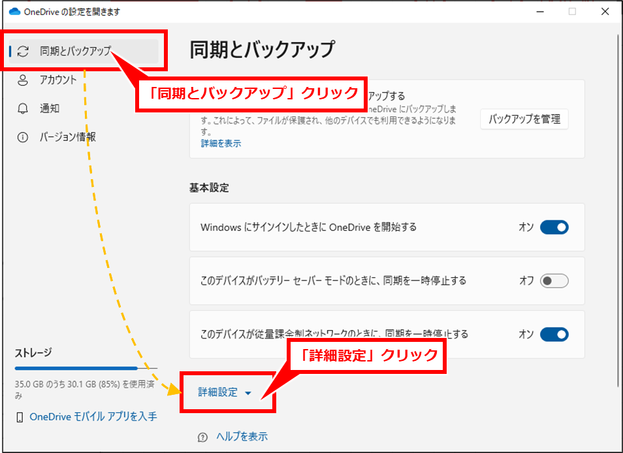Turn off pause sync on metered network

click(554, 334)
